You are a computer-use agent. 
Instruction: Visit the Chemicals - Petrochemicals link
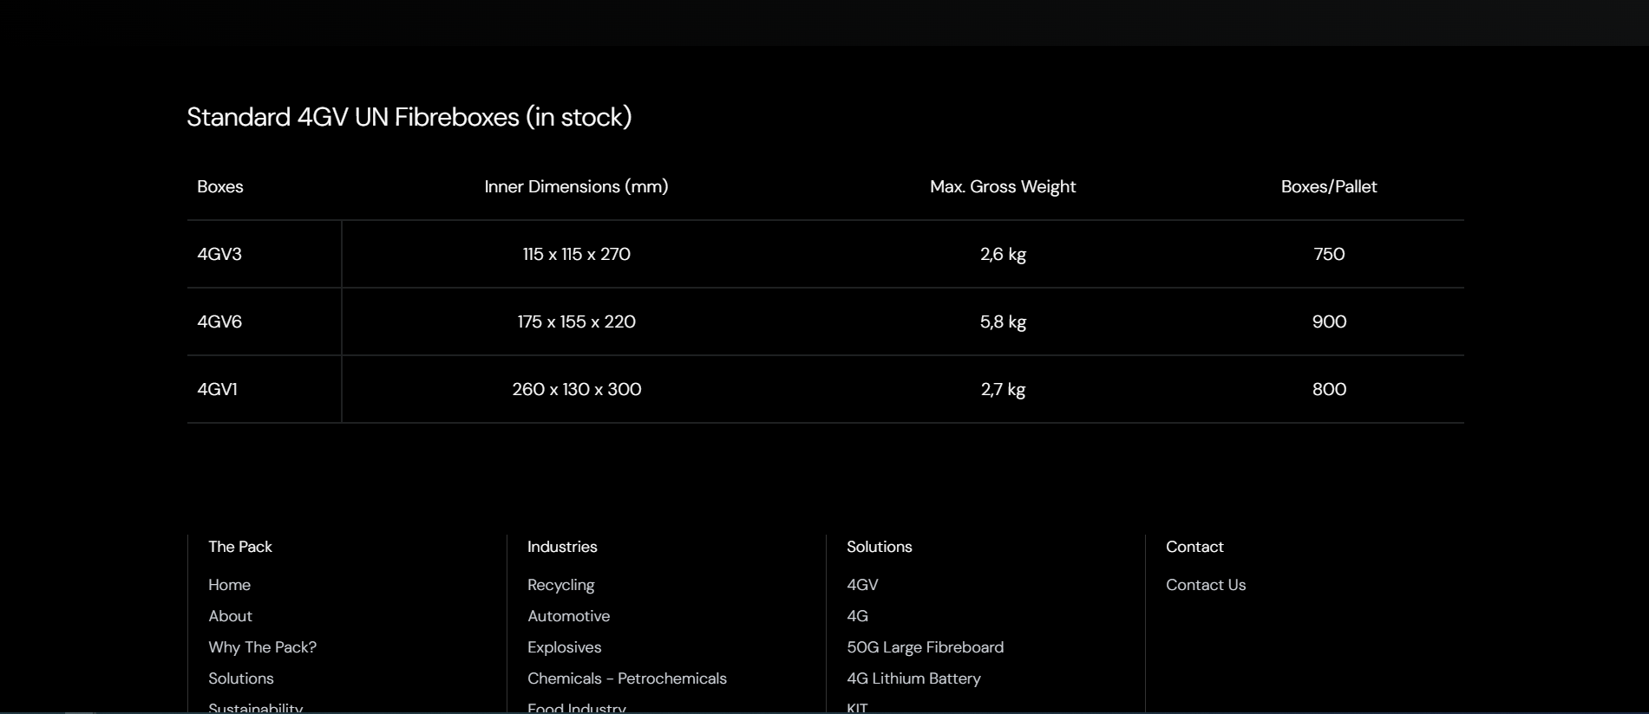626,678
